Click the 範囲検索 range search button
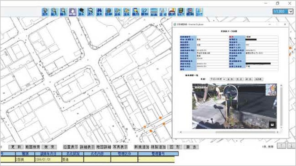Viewport: 296px width, 166px height. pos(33,147)
